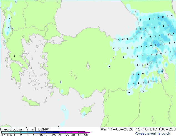
Task: Select the 2–5 mm legend swatch
Action: 24,132
